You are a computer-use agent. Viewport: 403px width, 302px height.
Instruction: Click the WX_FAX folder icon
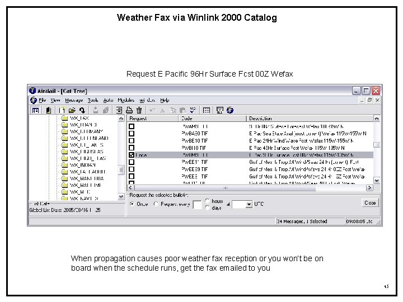(x=65, y=118)
